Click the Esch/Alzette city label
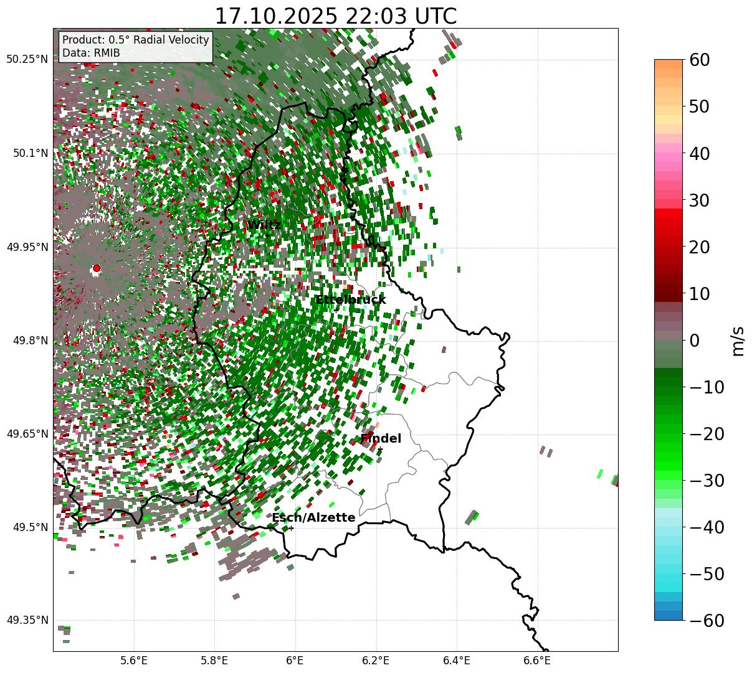The width and height of the screenshot is (752, 673). (x=313, y=517)
